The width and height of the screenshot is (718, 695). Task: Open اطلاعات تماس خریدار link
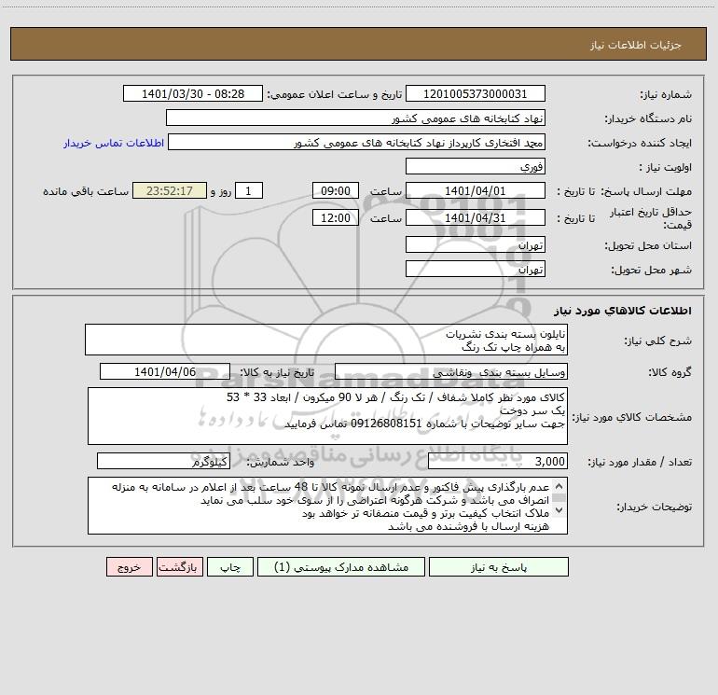click(x=114, y=143)
